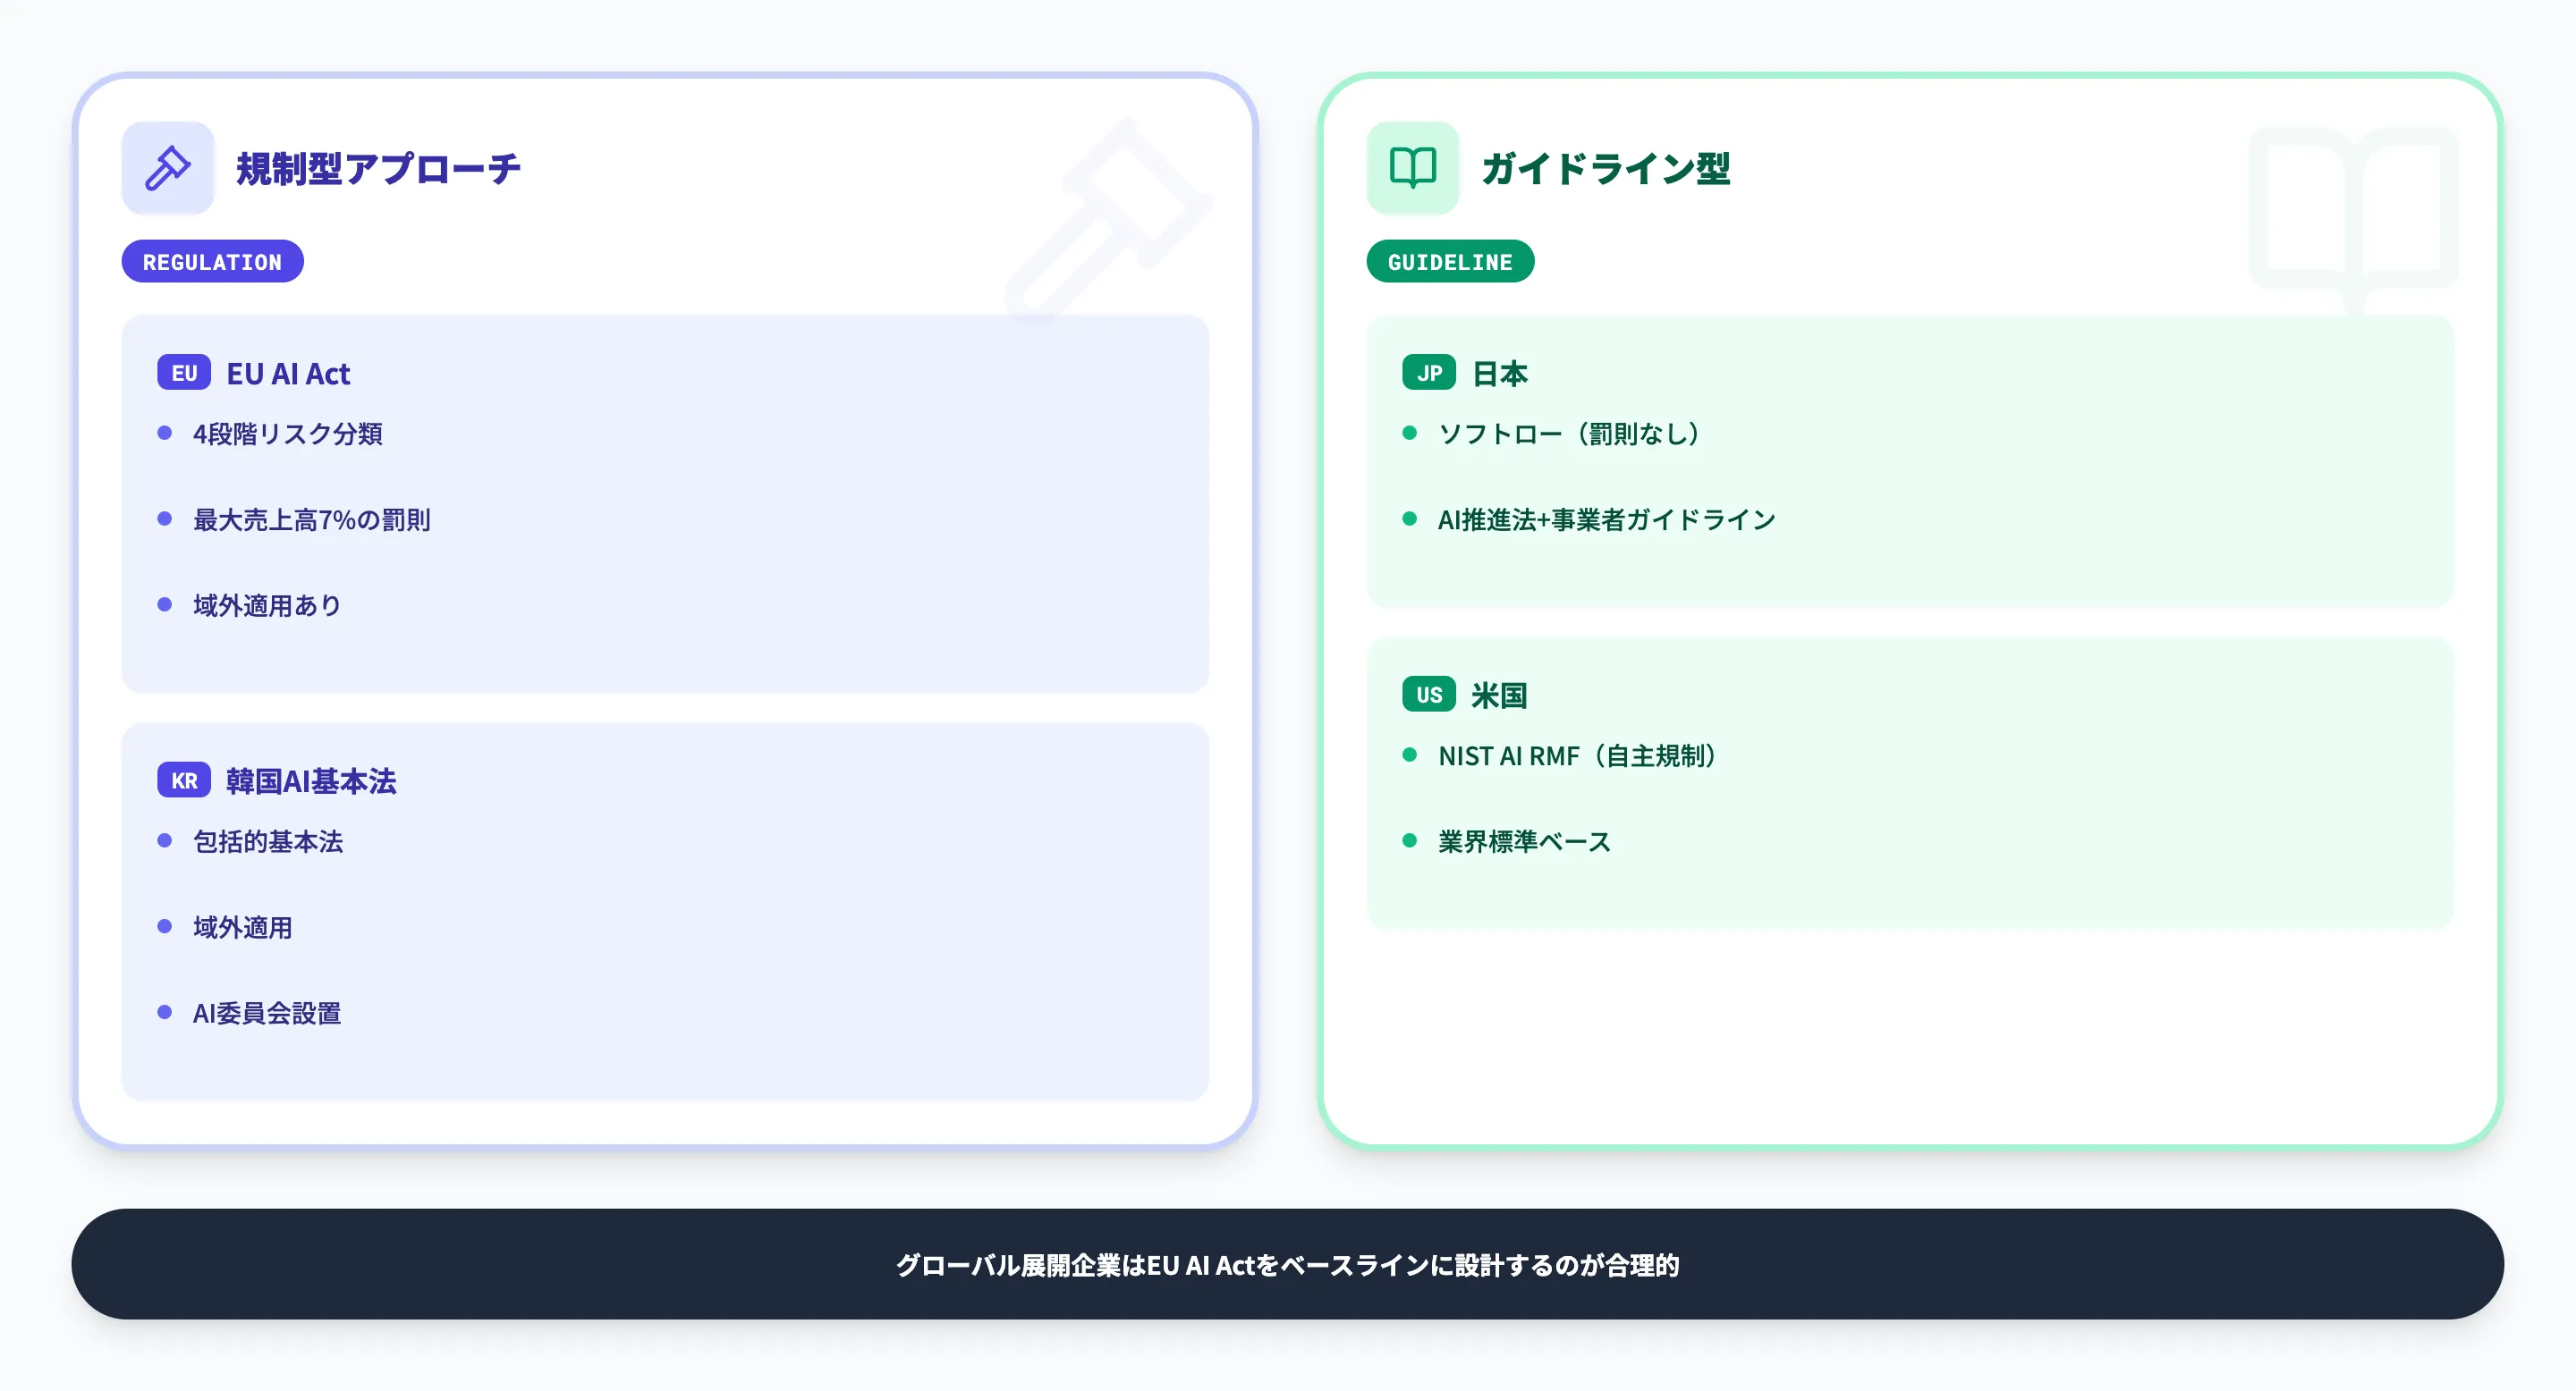Viewport: 2576px width, 1391px height.
Task: Click the NIST AI RMF（自主規制） bullet item
Action: point(1577,756)
